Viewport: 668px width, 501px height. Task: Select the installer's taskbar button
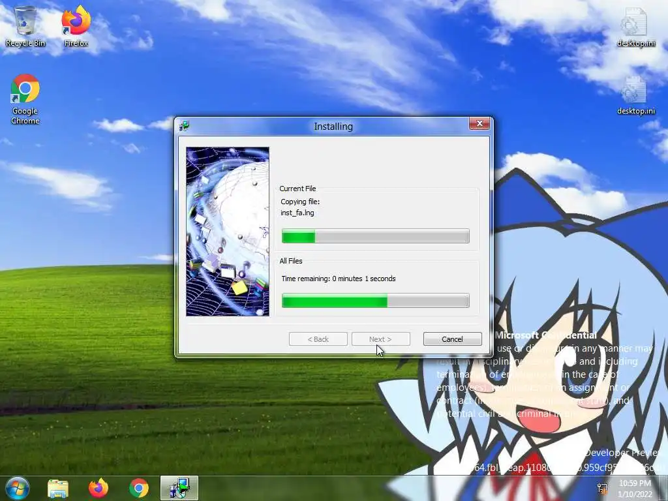[179, 488]
